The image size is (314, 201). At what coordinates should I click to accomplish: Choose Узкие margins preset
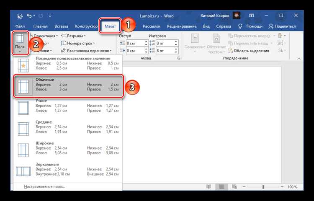coord(68,107)
